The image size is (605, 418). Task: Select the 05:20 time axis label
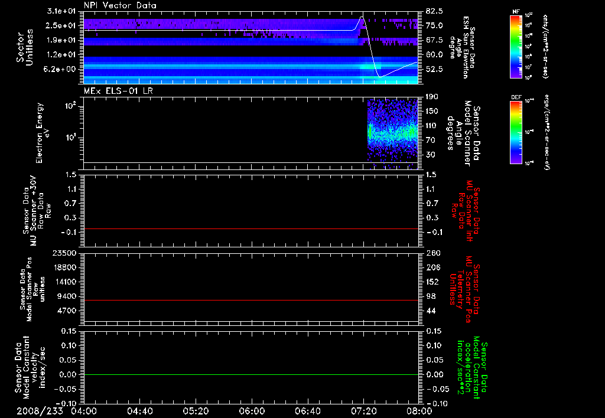click(x=196, y=411)
